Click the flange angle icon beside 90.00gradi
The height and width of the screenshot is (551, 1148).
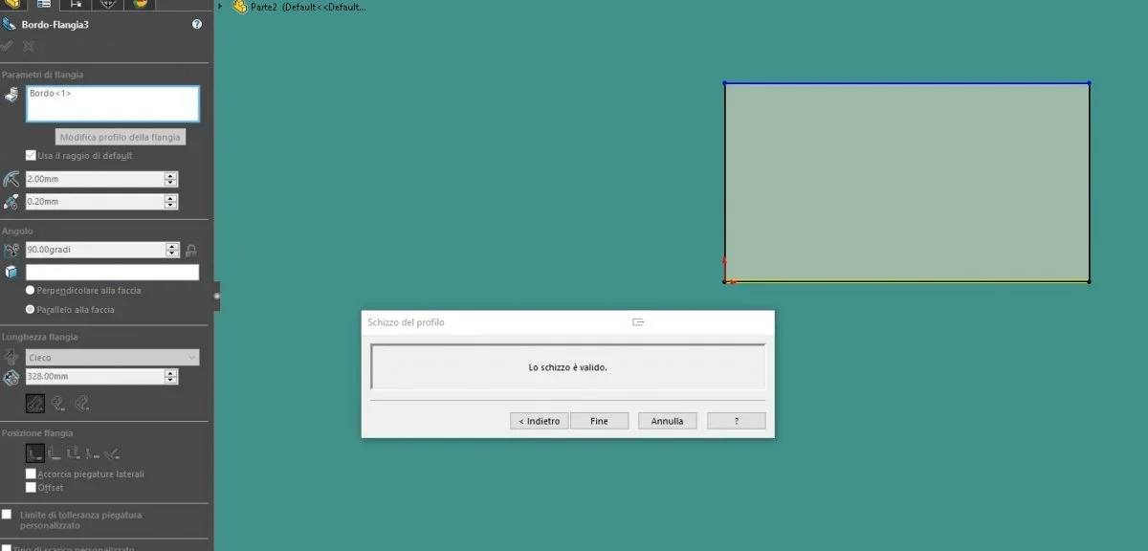[11, 250]
